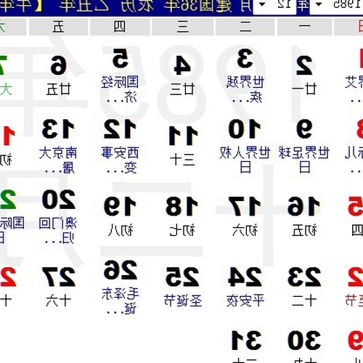Select date 12 on the calendar
Viewport: 363px width, 363px height.
pyautogui.click(x=120, y=129)
